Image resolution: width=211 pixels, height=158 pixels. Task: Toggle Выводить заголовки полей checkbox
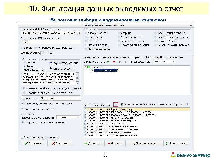click(x=22, y=109)
